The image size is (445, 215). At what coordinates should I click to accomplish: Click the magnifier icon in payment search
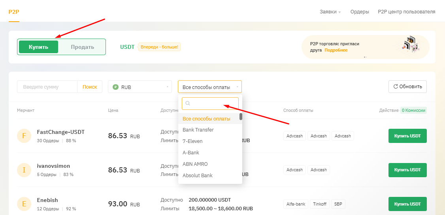(188, 104)
